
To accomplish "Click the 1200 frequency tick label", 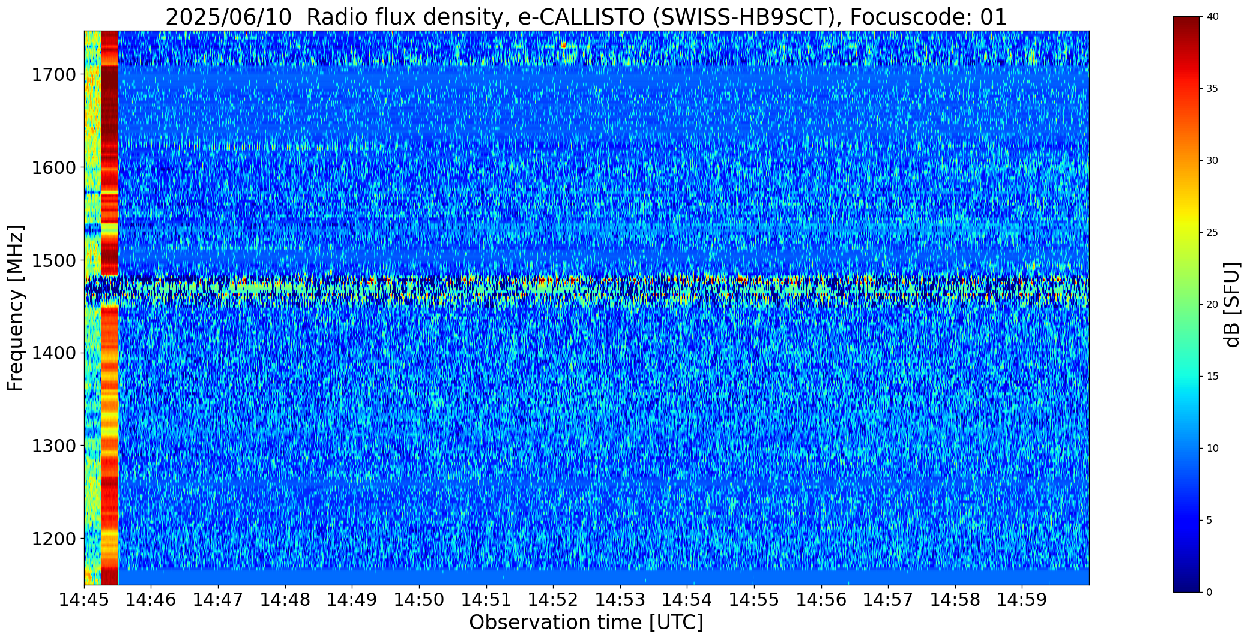I will tap(53, 539).
